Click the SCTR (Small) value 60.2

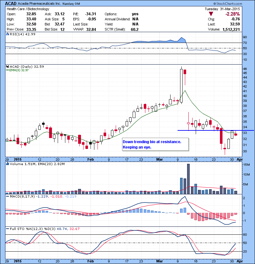point(135,30)
